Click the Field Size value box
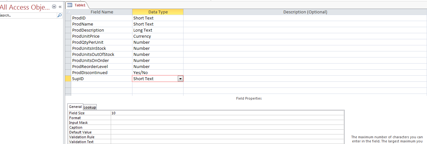This screenshot has width=427, height=144. pos(227,113)
